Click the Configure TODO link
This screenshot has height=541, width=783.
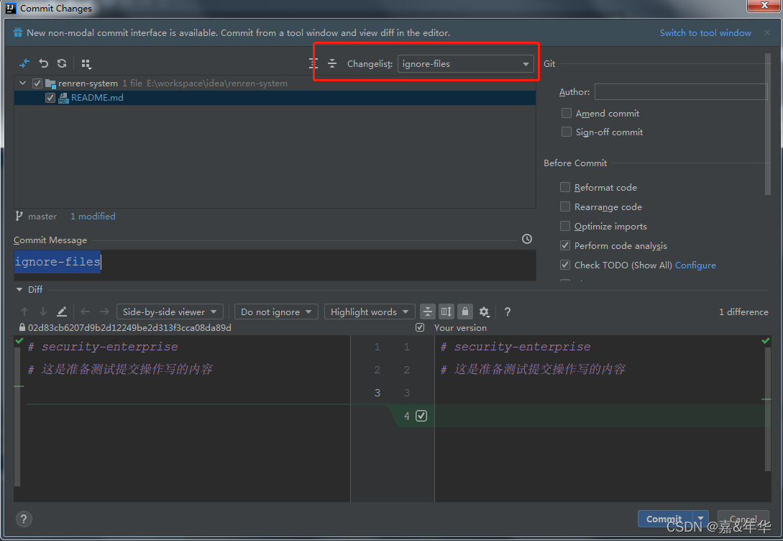pos(695,265)
